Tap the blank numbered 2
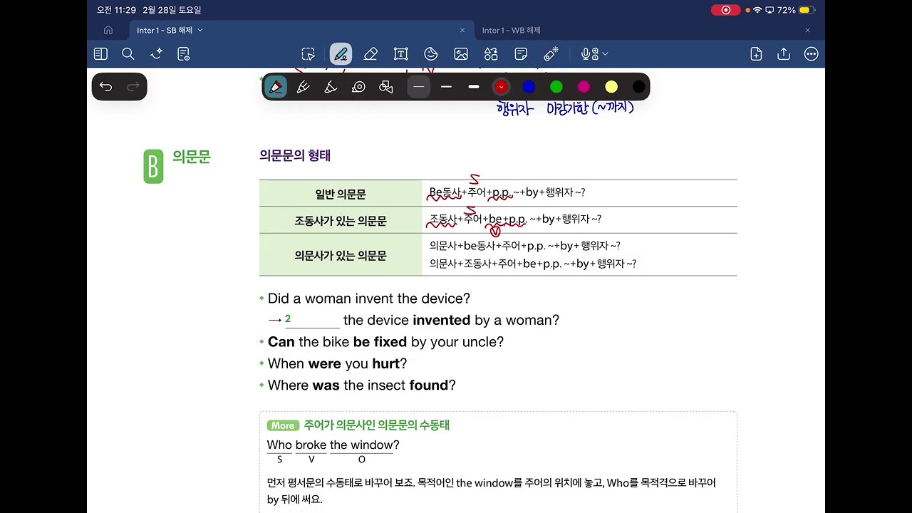Viewport: 912px width, 513px height. click(311, 321)
